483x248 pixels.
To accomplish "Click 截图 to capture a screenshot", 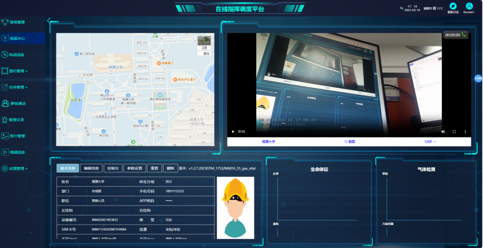I will pyautogui.click(x=349, y=142).
